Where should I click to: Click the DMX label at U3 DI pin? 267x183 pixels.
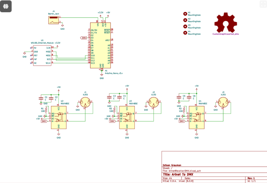[x=112, y=121]
